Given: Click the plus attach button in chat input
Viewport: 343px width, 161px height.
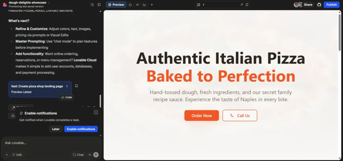Looking at the screenshot, I should 7,155.
